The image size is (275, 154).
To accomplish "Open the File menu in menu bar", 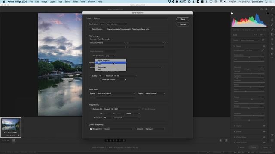I will [31, 2].
